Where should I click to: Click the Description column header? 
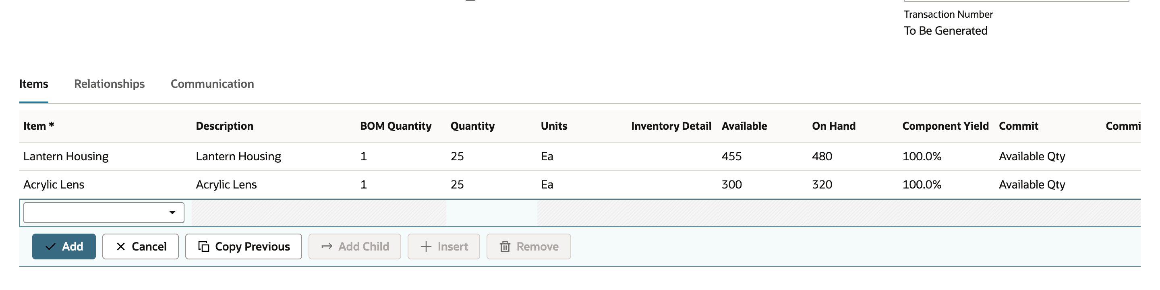coord(225,126)
